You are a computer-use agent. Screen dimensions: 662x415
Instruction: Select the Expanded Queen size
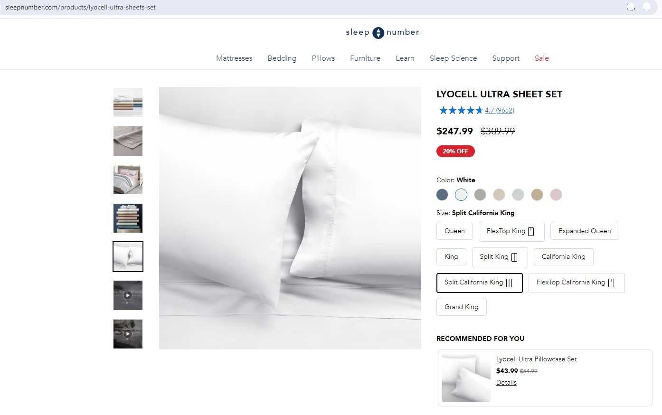(x=585, y=231)
